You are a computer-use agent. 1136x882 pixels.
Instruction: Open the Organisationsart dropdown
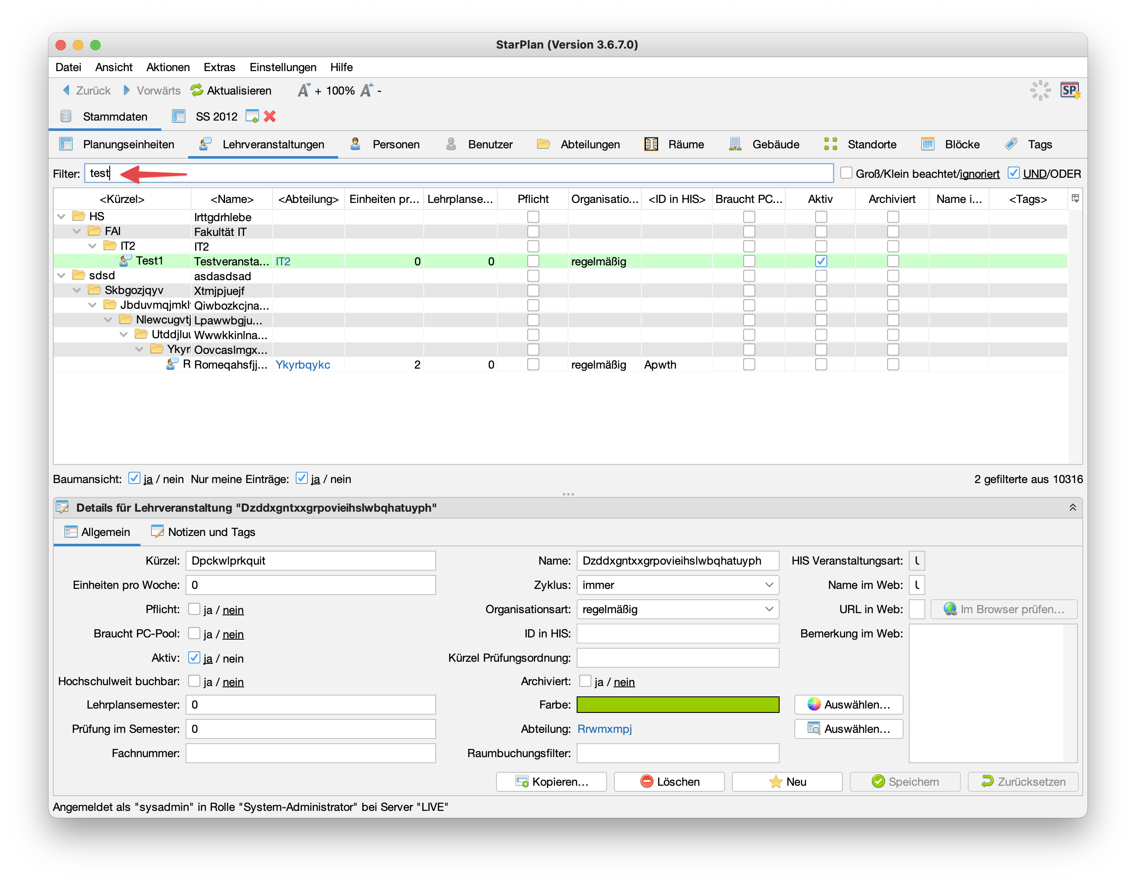pyautogui.click(x=677, y=609)
